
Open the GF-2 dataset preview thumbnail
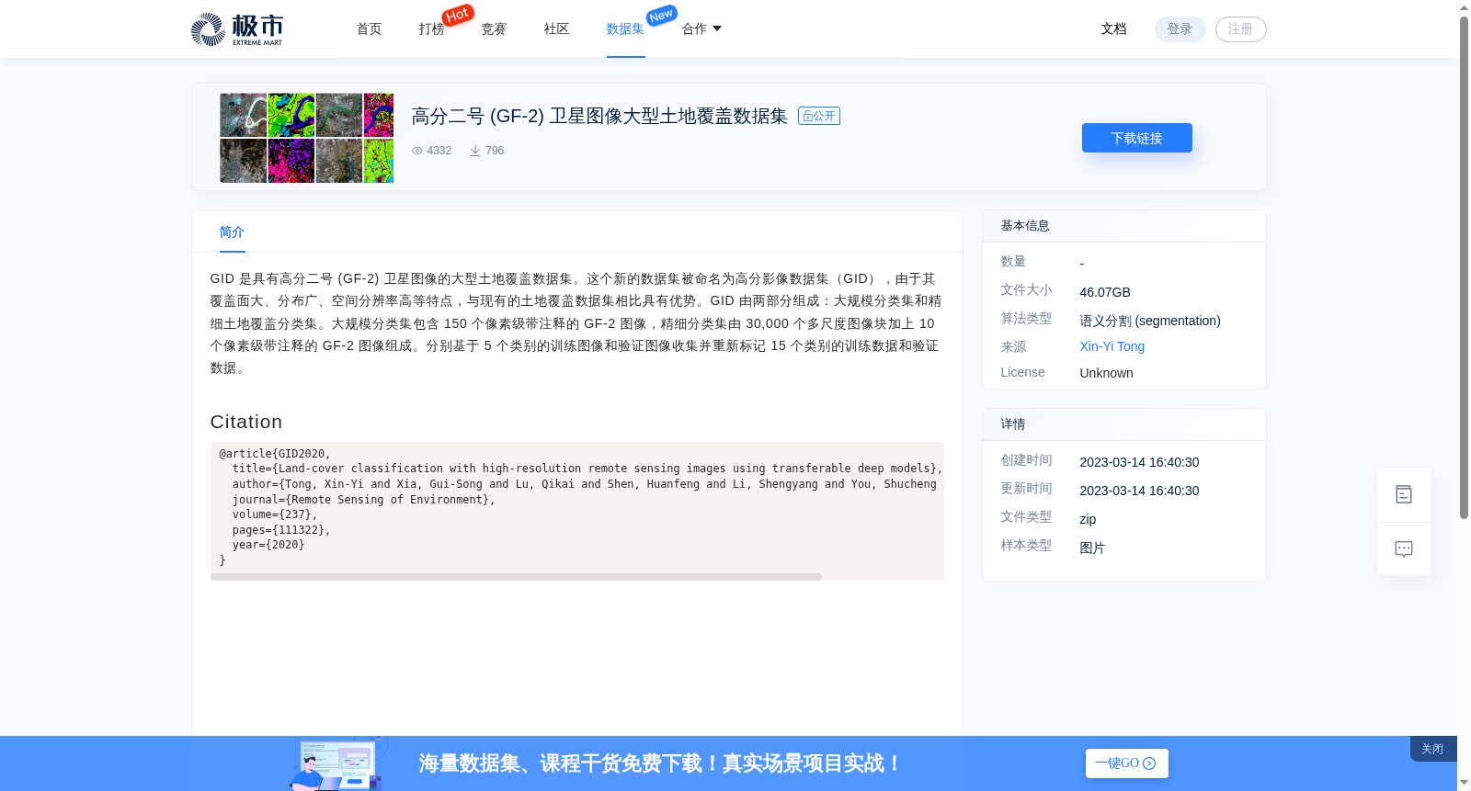(306, 138)
